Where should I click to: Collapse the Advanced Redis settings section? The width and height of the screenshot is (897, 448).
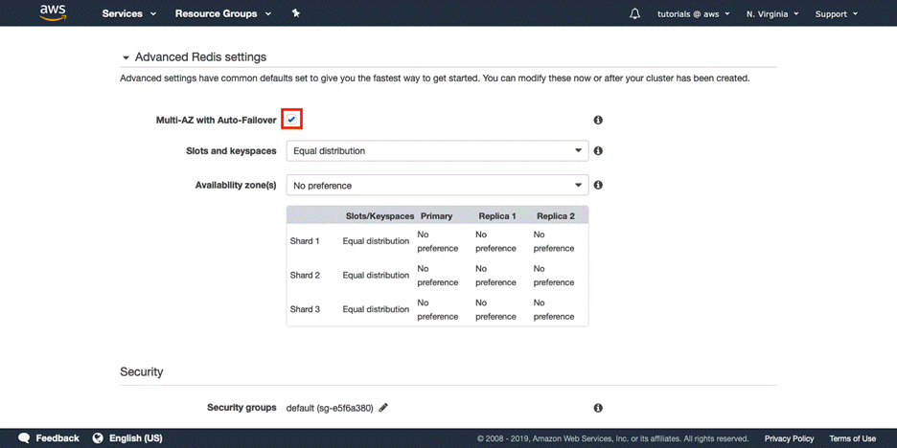(125, 57)
